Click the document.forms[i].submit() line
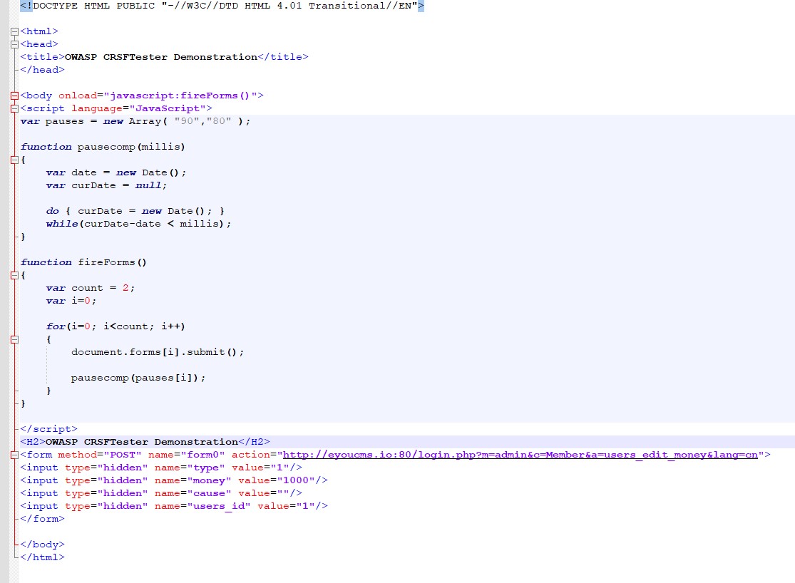Screen dimensions: 795x583 158,352
